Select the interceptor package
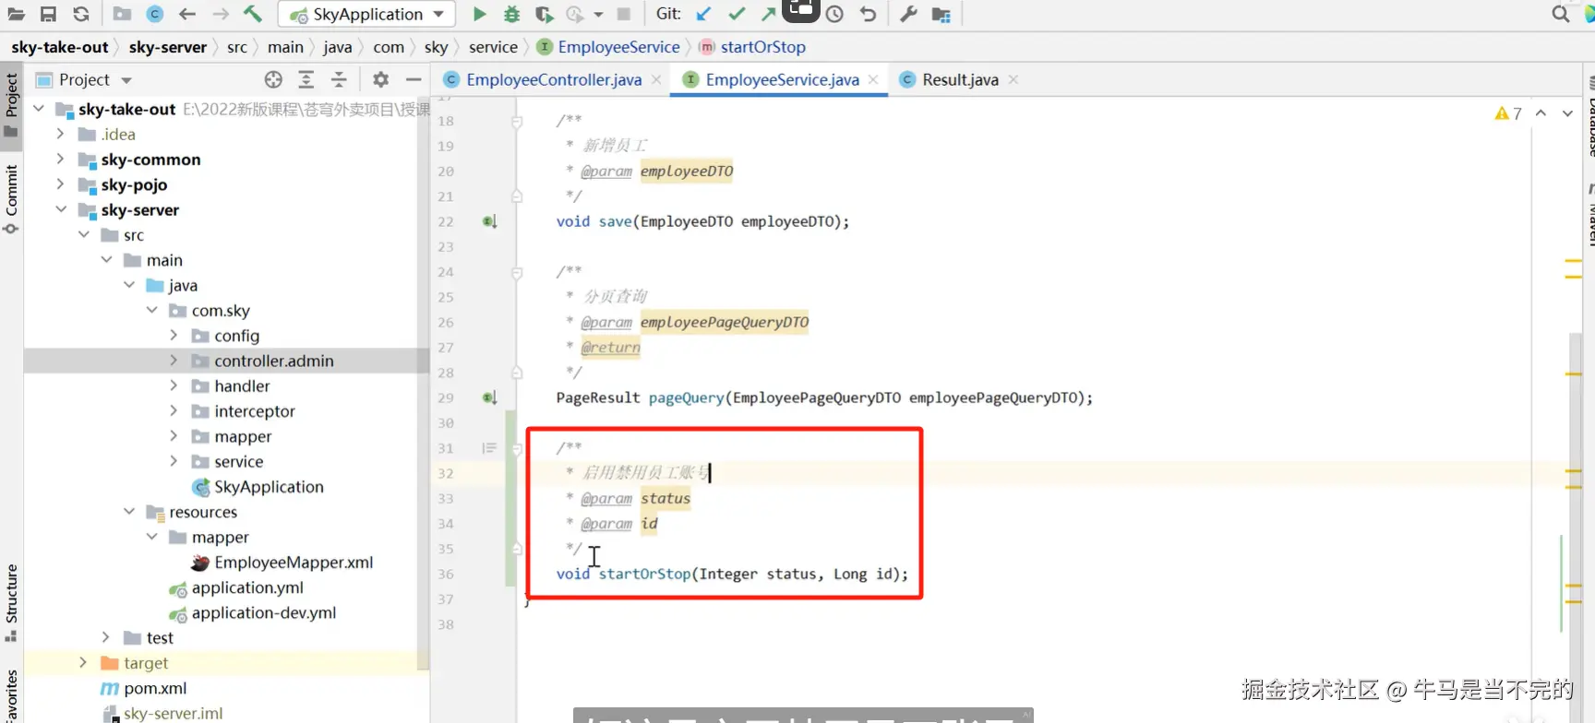1595x723 pixels. coord(243,411)
